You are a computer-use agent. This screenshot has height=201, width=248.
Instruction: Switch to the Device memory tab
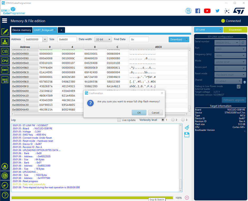pyautogui.click(x=22, y=30)
